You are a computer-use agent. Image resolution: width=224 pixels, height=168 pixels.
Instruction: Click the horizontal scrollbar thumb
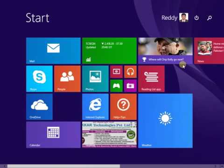click(x=64, y=166)
